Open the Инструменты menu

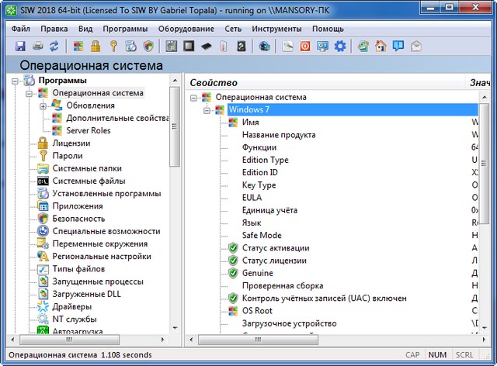pyautogui.click(x=276, y=28)
